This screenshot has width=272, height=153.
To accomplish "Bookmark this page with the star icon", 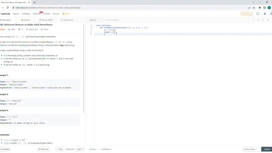I will (x=254, y=8).
